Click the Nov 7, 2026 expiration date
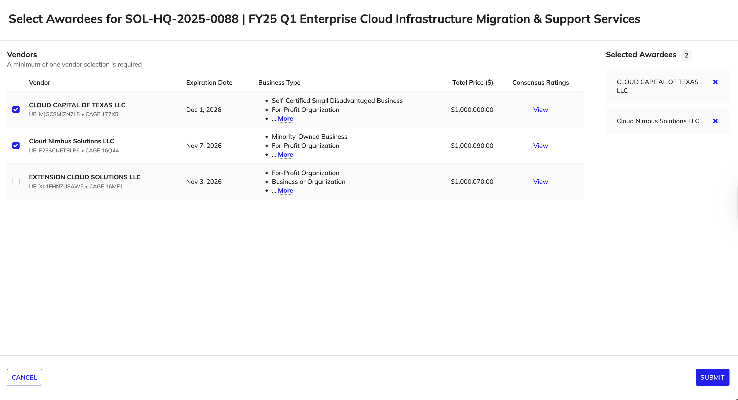 click(x=204, y=146)
